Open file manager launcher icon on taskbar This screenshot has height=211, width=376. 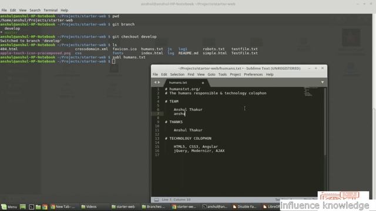pos(38,207)
